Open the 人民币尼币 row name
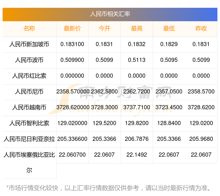The height and width of the screenshot is (196, 220). [x=29, y=92]
